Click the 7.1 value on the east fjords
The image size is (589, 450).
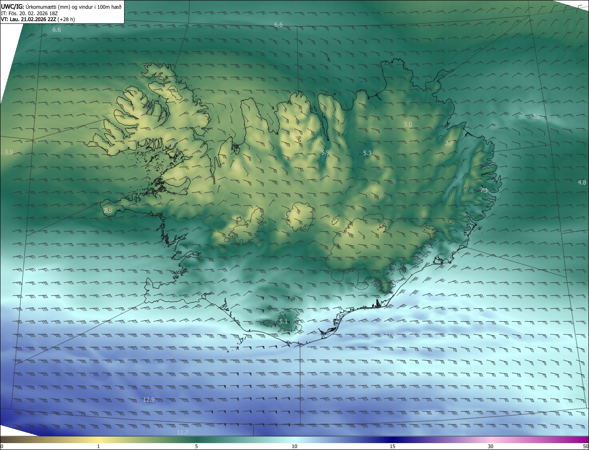click(484, 190)
